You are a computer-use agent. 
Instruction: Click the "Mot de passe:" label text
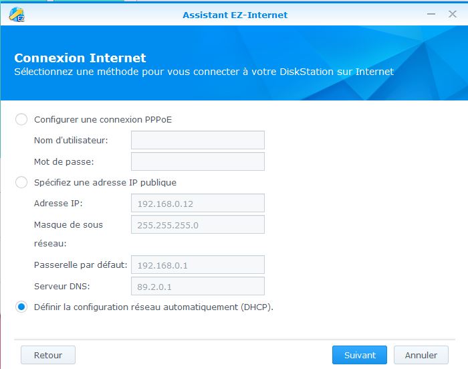(x=64, y=161)
